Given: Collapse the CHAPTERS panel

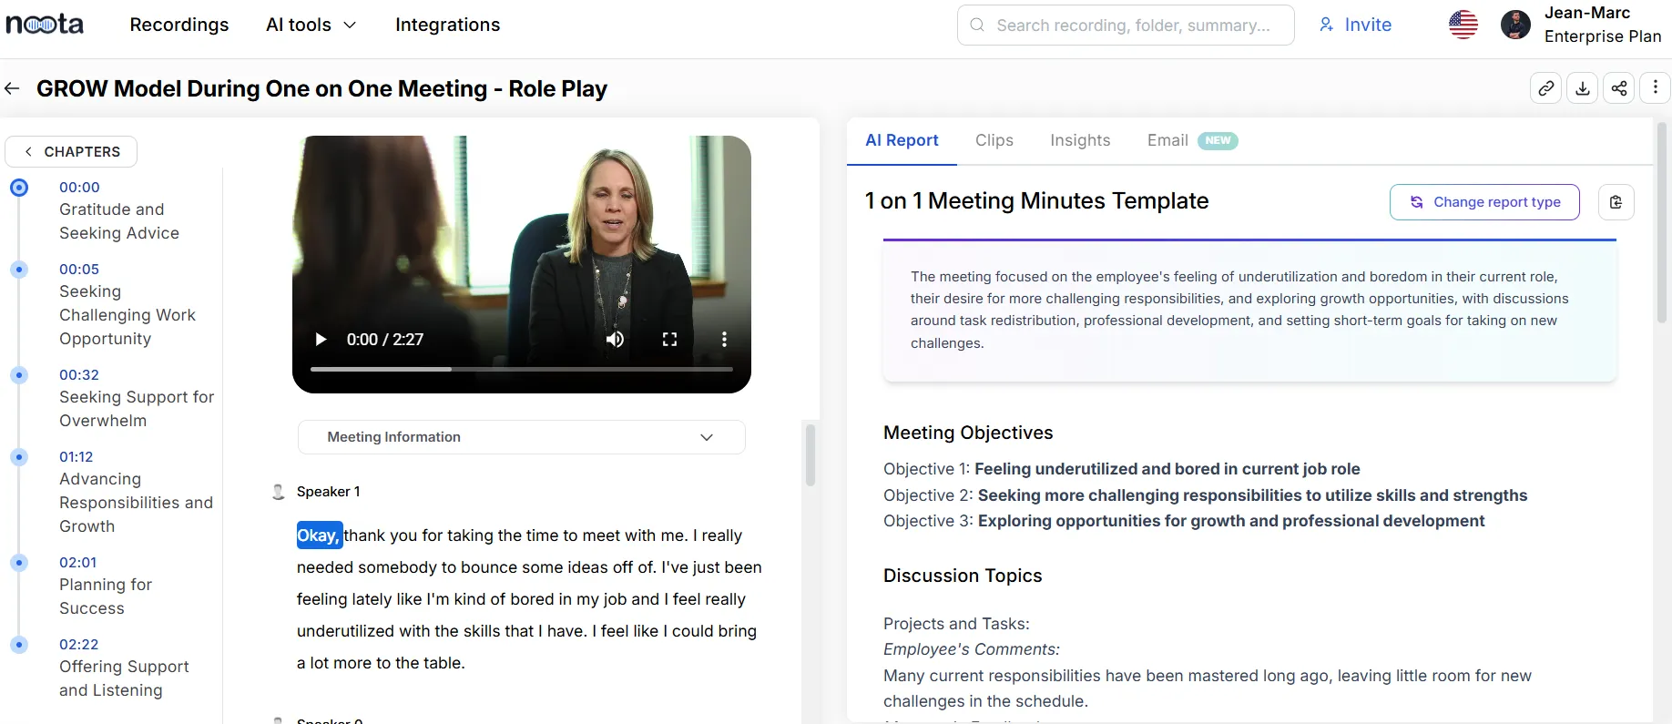Looking at the screenshot, I should (71, 152).
